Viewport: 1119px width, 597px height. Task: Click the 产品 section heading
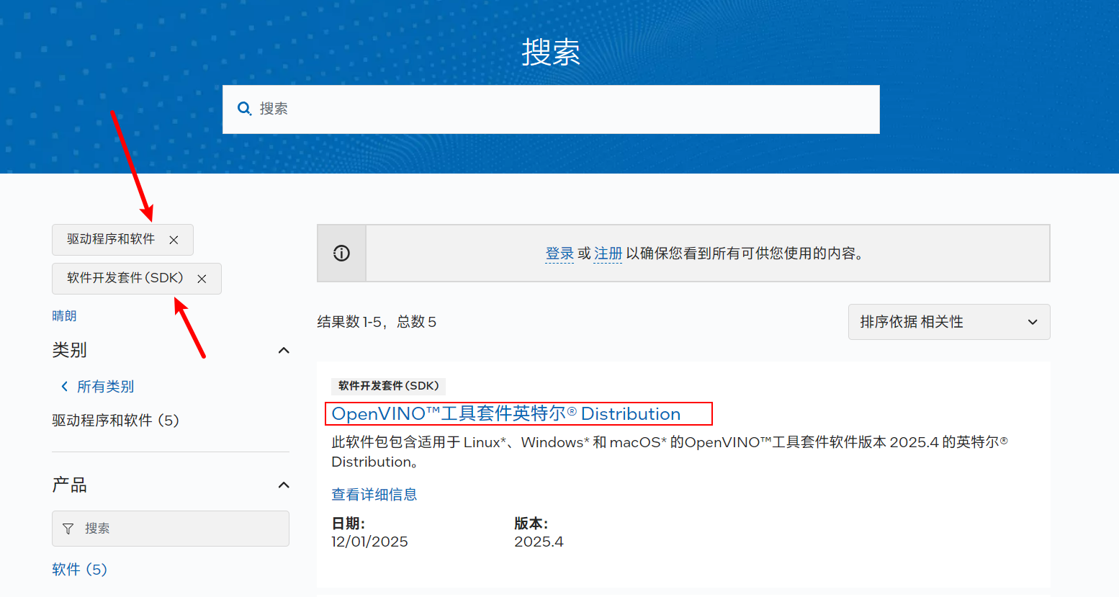coord(69,485)
